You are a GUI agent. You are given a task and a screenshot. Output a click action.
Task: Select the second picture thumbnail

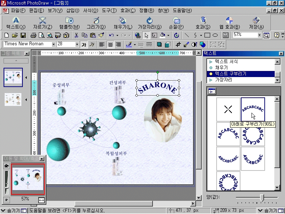click(13, 100)
